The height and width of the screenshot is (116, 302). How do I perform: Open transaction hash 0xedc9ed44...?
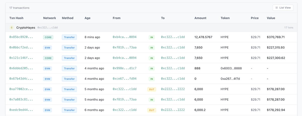21,110
